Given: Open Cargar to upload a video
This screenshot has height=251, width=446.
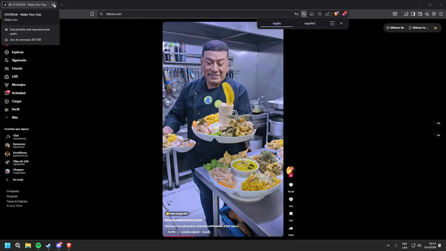Looking at the screenshot, I should [x=13, y=101].
